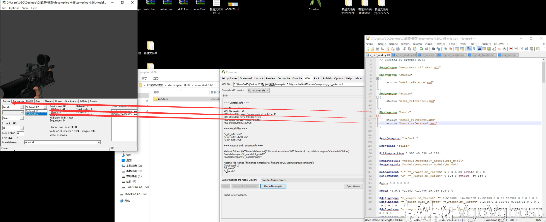Click New file icon in Notepad++ toolbar
This screenshot has width=546, height=222.
coord(367,49)
